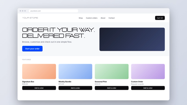Viewport: 187px width, 105px height.
Task: Add Weekly Bundle to order
Action: [75, 88]
